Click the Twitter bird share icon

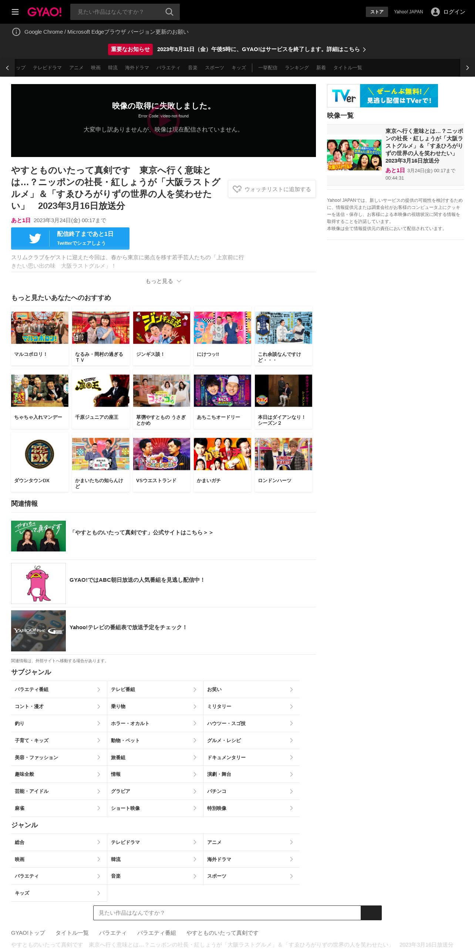pyautogui.click(x=35, y=238)
